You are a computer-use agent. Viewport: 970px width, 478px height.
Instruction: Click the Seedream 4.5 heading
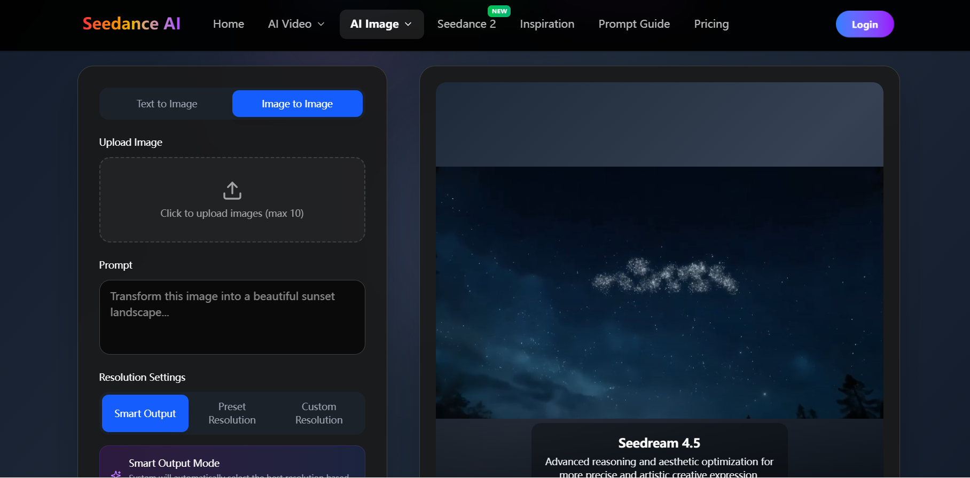659,443
